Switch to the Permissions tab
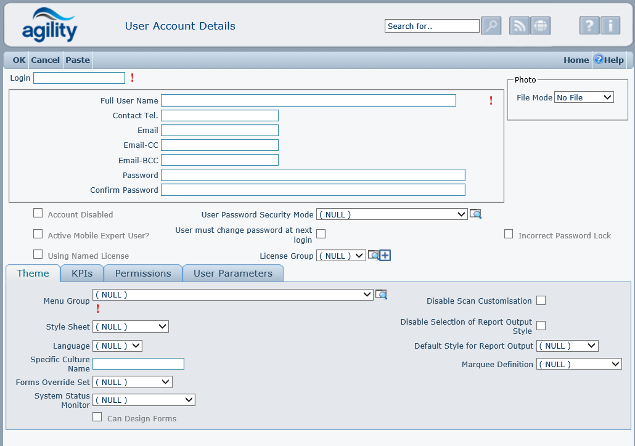The height and width of the screenshot is (446, 635). 143,274
